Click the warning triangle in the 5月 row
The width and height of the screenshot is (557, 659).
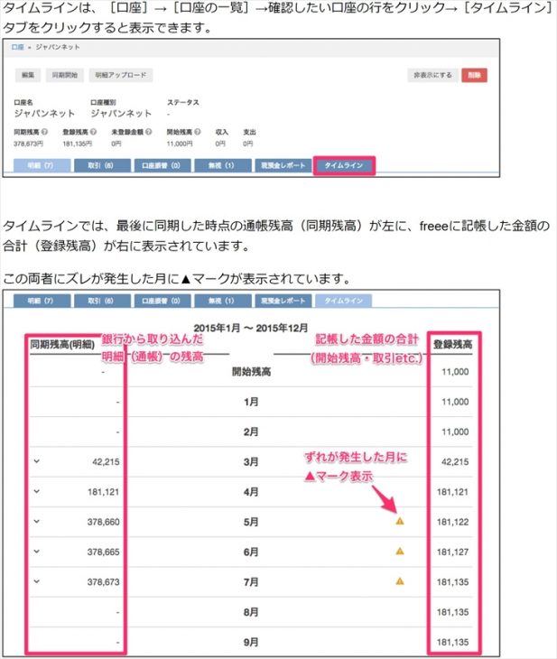399,521
